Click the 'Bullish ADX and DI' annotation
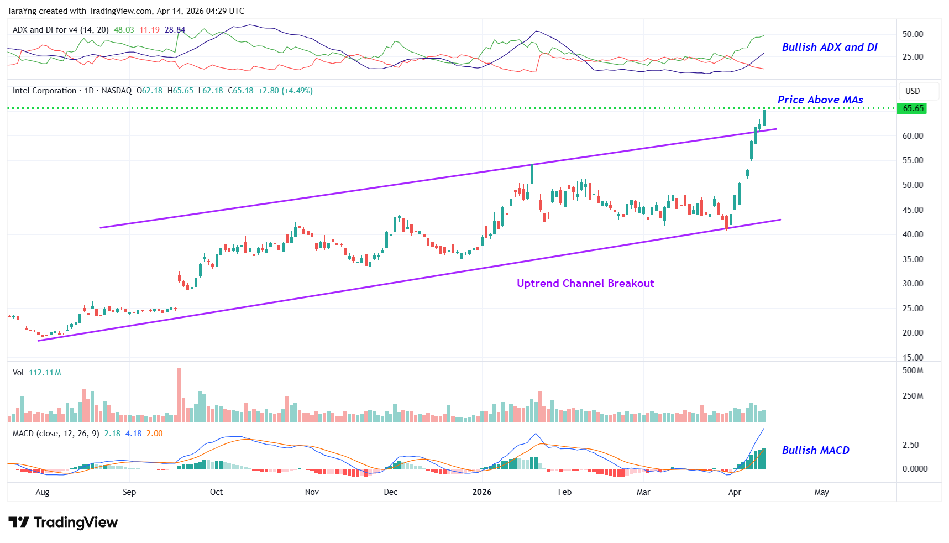The height and width of the screenshot is (543, 949). pyautogui.click(x=829, y=48)
